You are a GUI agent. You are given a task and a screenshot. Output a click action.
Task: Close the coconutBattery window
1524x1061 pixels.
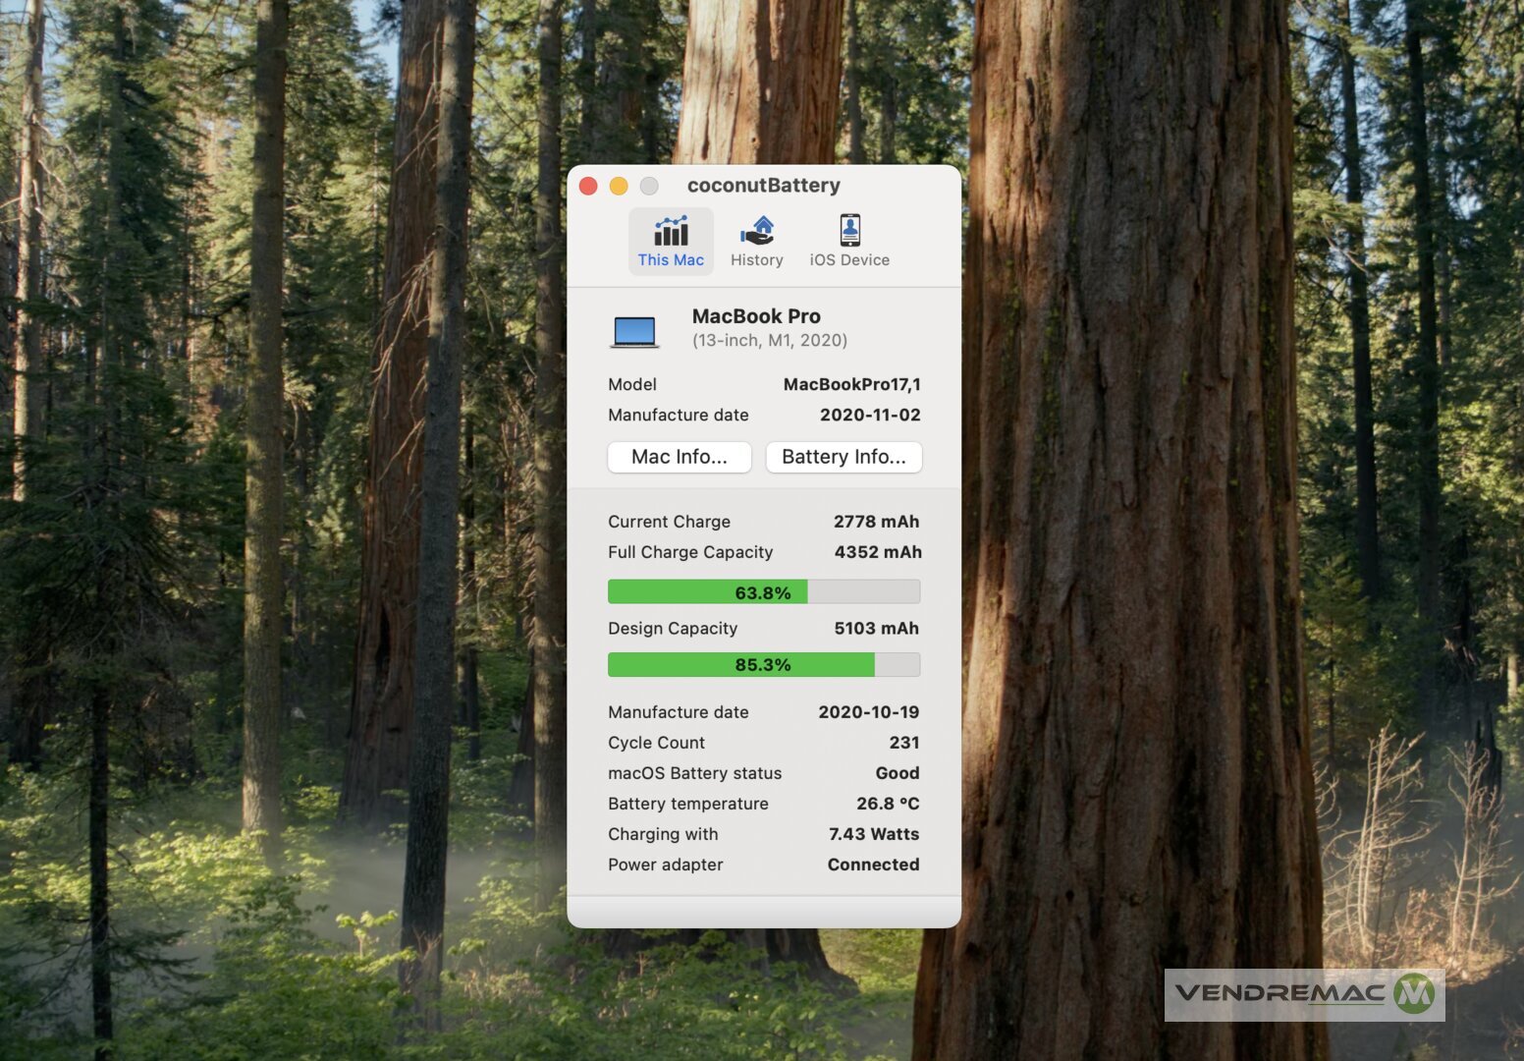(589, 187)
